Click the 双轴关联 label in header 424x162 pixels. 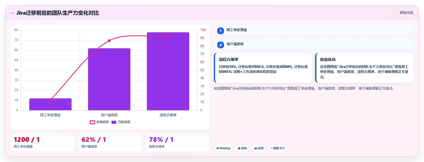[x=406, y=13]
